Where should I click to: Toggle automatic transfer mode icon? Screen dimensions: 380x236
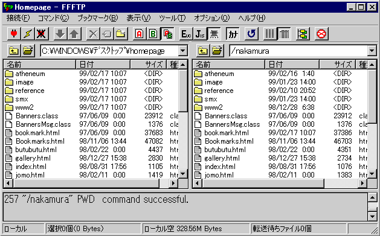(167, 34)
